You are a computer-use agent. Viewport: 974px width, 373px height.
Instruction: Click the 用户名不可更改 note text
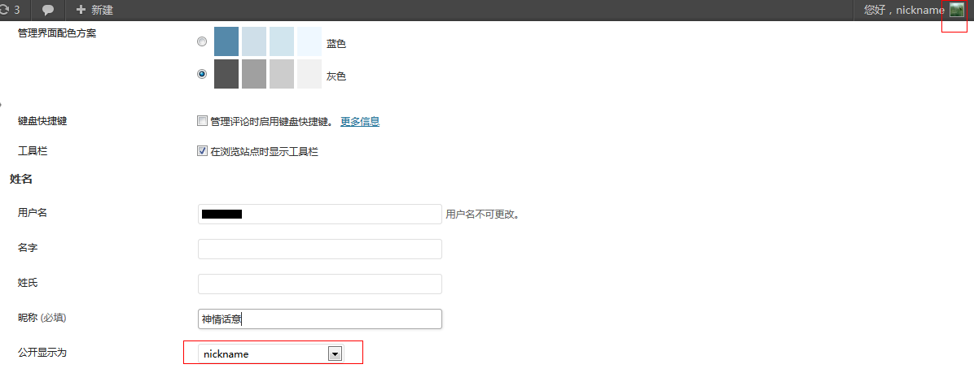click(482, 215)
